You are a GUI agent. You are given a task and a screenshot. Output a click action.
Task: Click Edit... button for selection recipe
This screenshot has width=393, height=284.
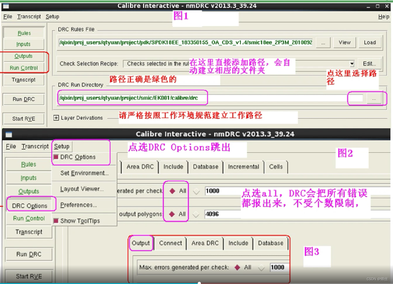[x=369, y=64]
